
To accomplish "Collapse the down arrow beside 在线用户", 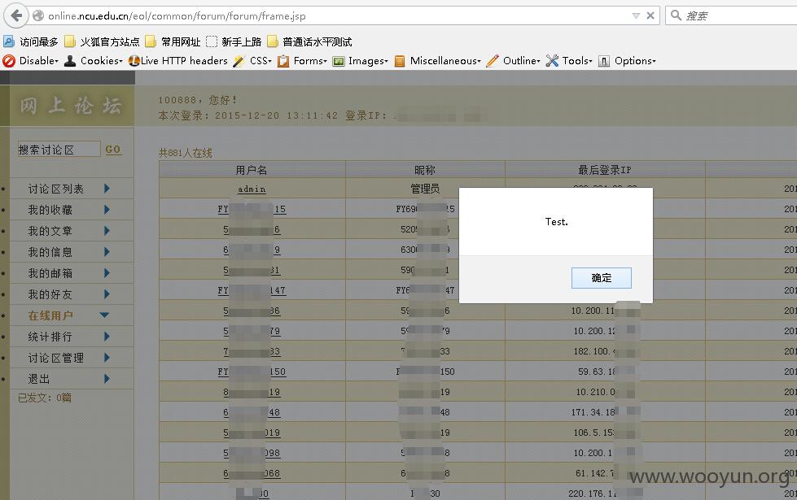I will pyautogui.click(x=105, y=315).
